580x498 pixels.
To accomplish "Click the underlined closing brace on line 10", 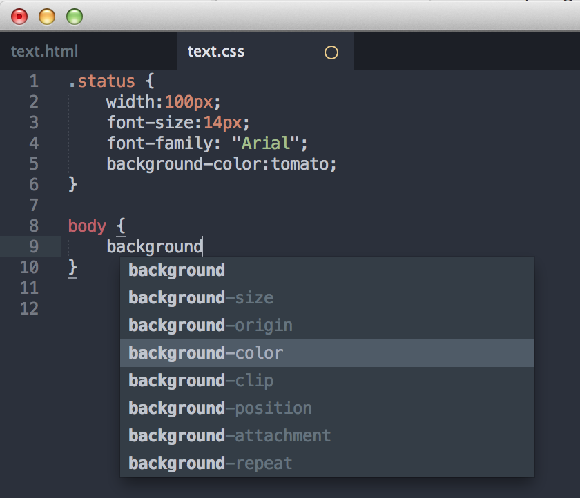I will (72, 268).
